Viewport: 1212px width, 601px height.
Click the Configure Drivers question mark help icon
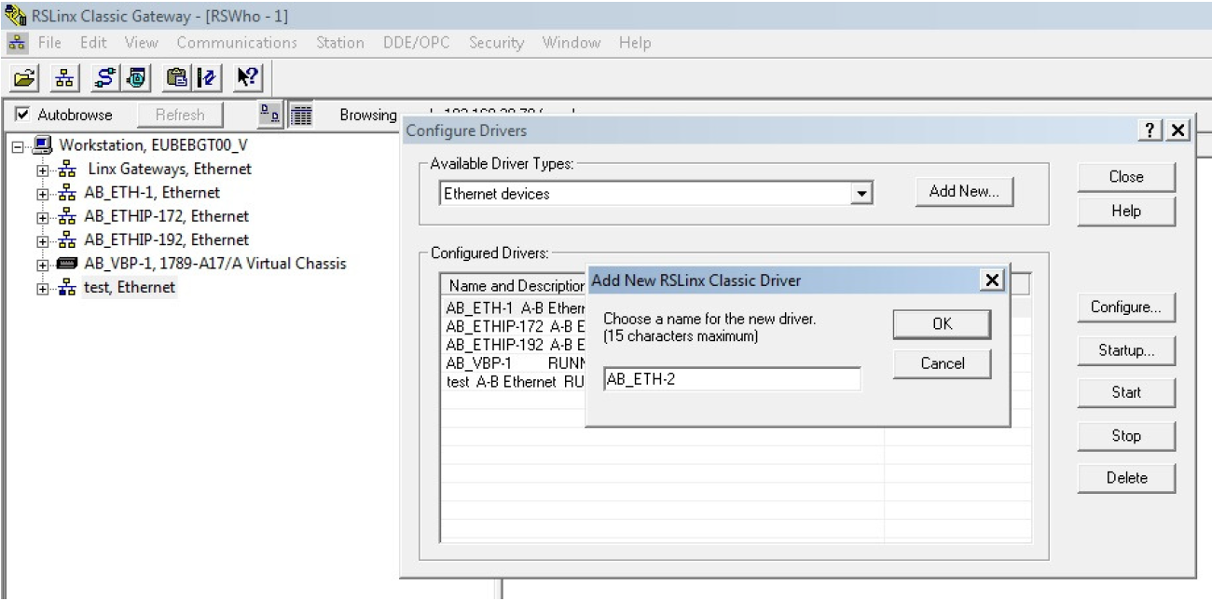point(1150,130)
